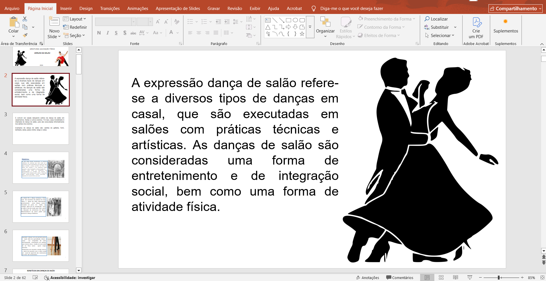Toggle text shadow S formatting

coord(125,33)
